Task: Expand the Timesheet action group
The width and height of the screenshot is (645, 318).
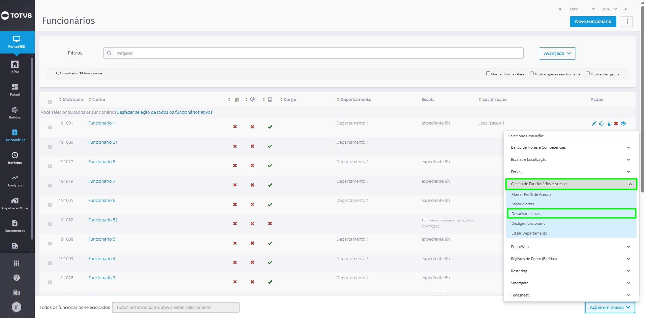Action: point(571,295)
